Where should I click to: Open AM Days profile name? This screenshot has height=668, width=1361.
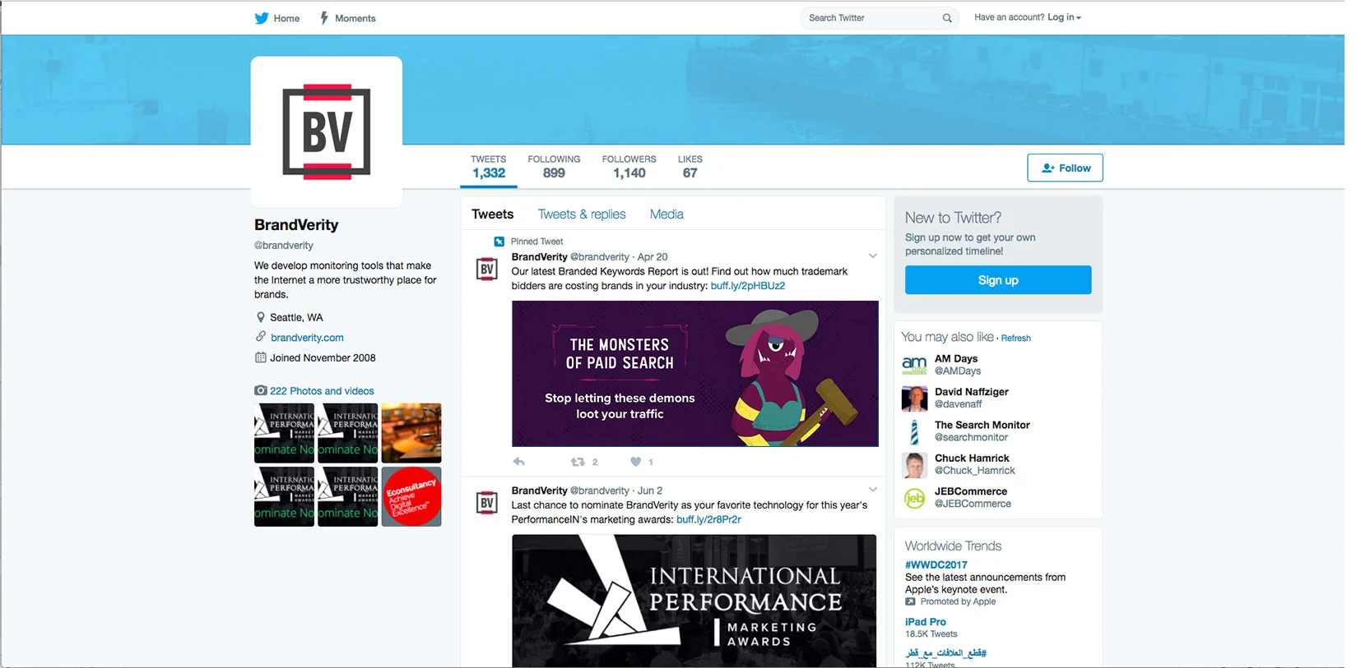pyautogui.click(x=956, y=359)
